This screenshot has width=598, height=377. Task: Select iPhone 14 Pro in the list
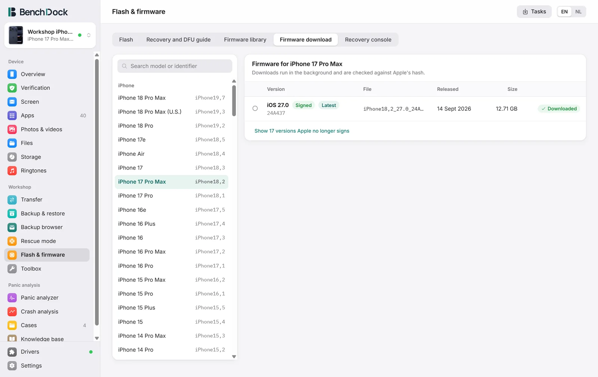(x=172, y=350)
